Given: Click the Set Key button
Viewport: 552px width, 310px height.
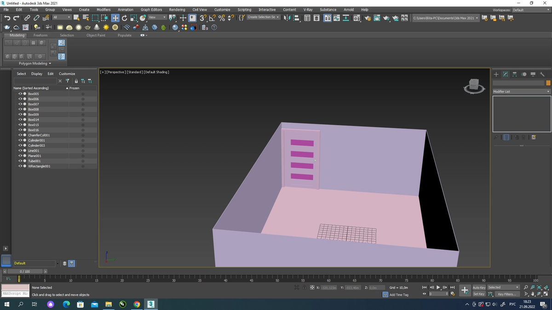Looking at the screenshot, I should (479, 294).
